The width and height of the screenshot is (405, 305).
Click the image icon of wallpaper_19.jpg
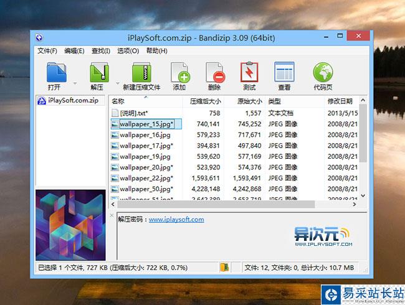(115, 157)
